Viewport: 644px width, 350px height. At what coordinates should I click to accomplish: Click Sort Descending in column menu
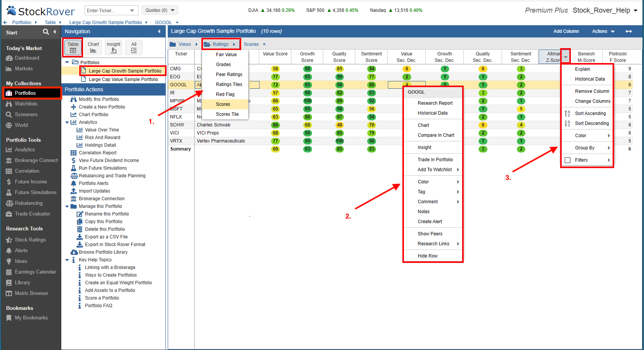coord(587,123)
